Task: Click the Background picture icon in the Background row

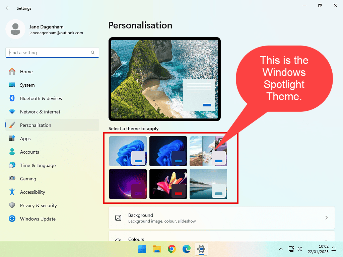Action: click(x=118, y=218)
